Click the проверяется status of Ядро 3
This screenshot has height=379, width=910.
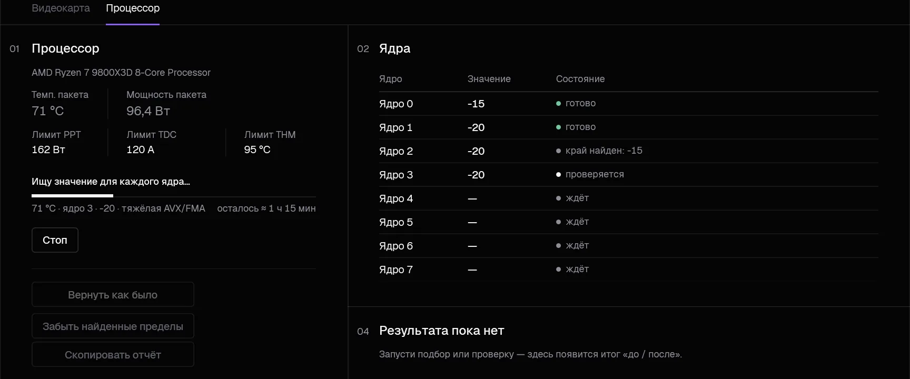[595, 174]
